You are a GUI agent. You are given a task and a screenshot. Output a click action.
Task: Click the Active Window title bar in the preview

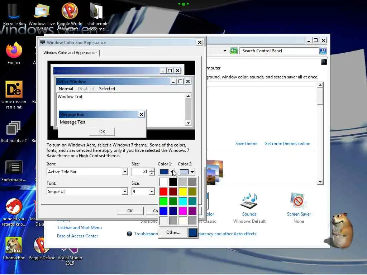pos(112,81)
